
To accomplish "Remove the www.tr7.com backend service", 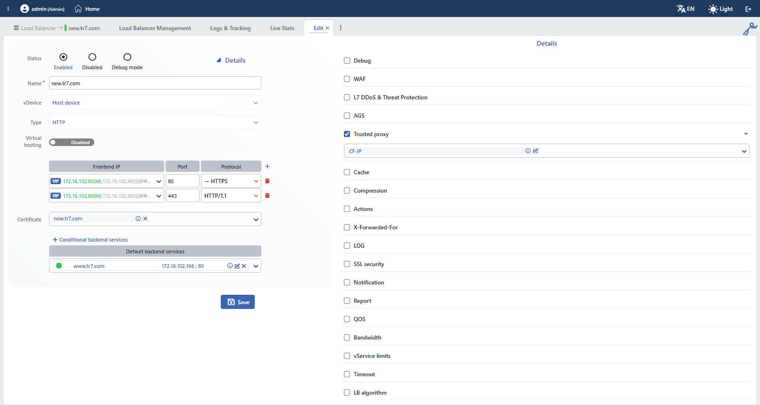I will pyautogui.click(x=244, y=266).
